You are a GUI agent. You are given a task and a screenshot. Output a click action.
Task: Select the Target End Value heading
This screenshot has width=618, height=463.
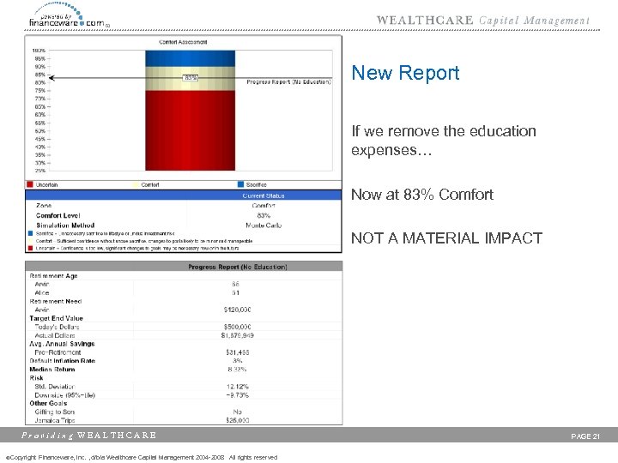pyautogui.click(x=56, y=318)
